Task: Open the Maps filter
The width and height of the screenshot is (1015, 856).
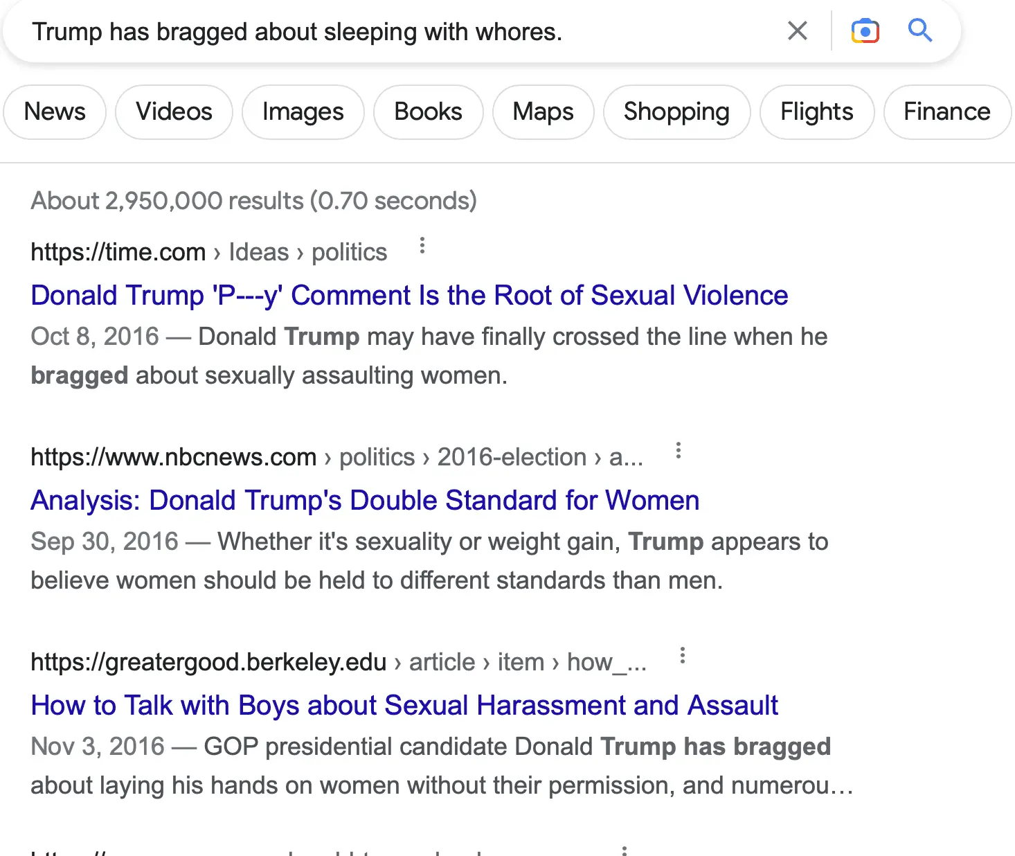Action: tap(543, 112)
